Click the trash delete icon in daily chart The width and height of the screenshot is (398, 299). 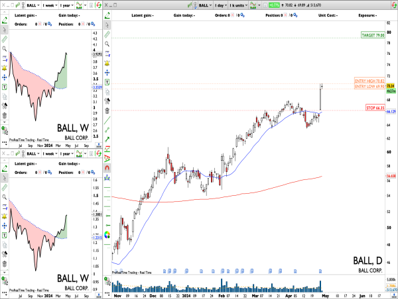pyautogui.click(x=107, y=110)
